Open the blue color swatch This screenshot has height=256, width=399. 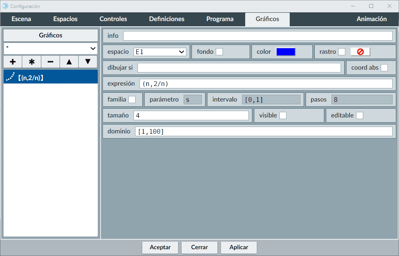click(286, 52)
